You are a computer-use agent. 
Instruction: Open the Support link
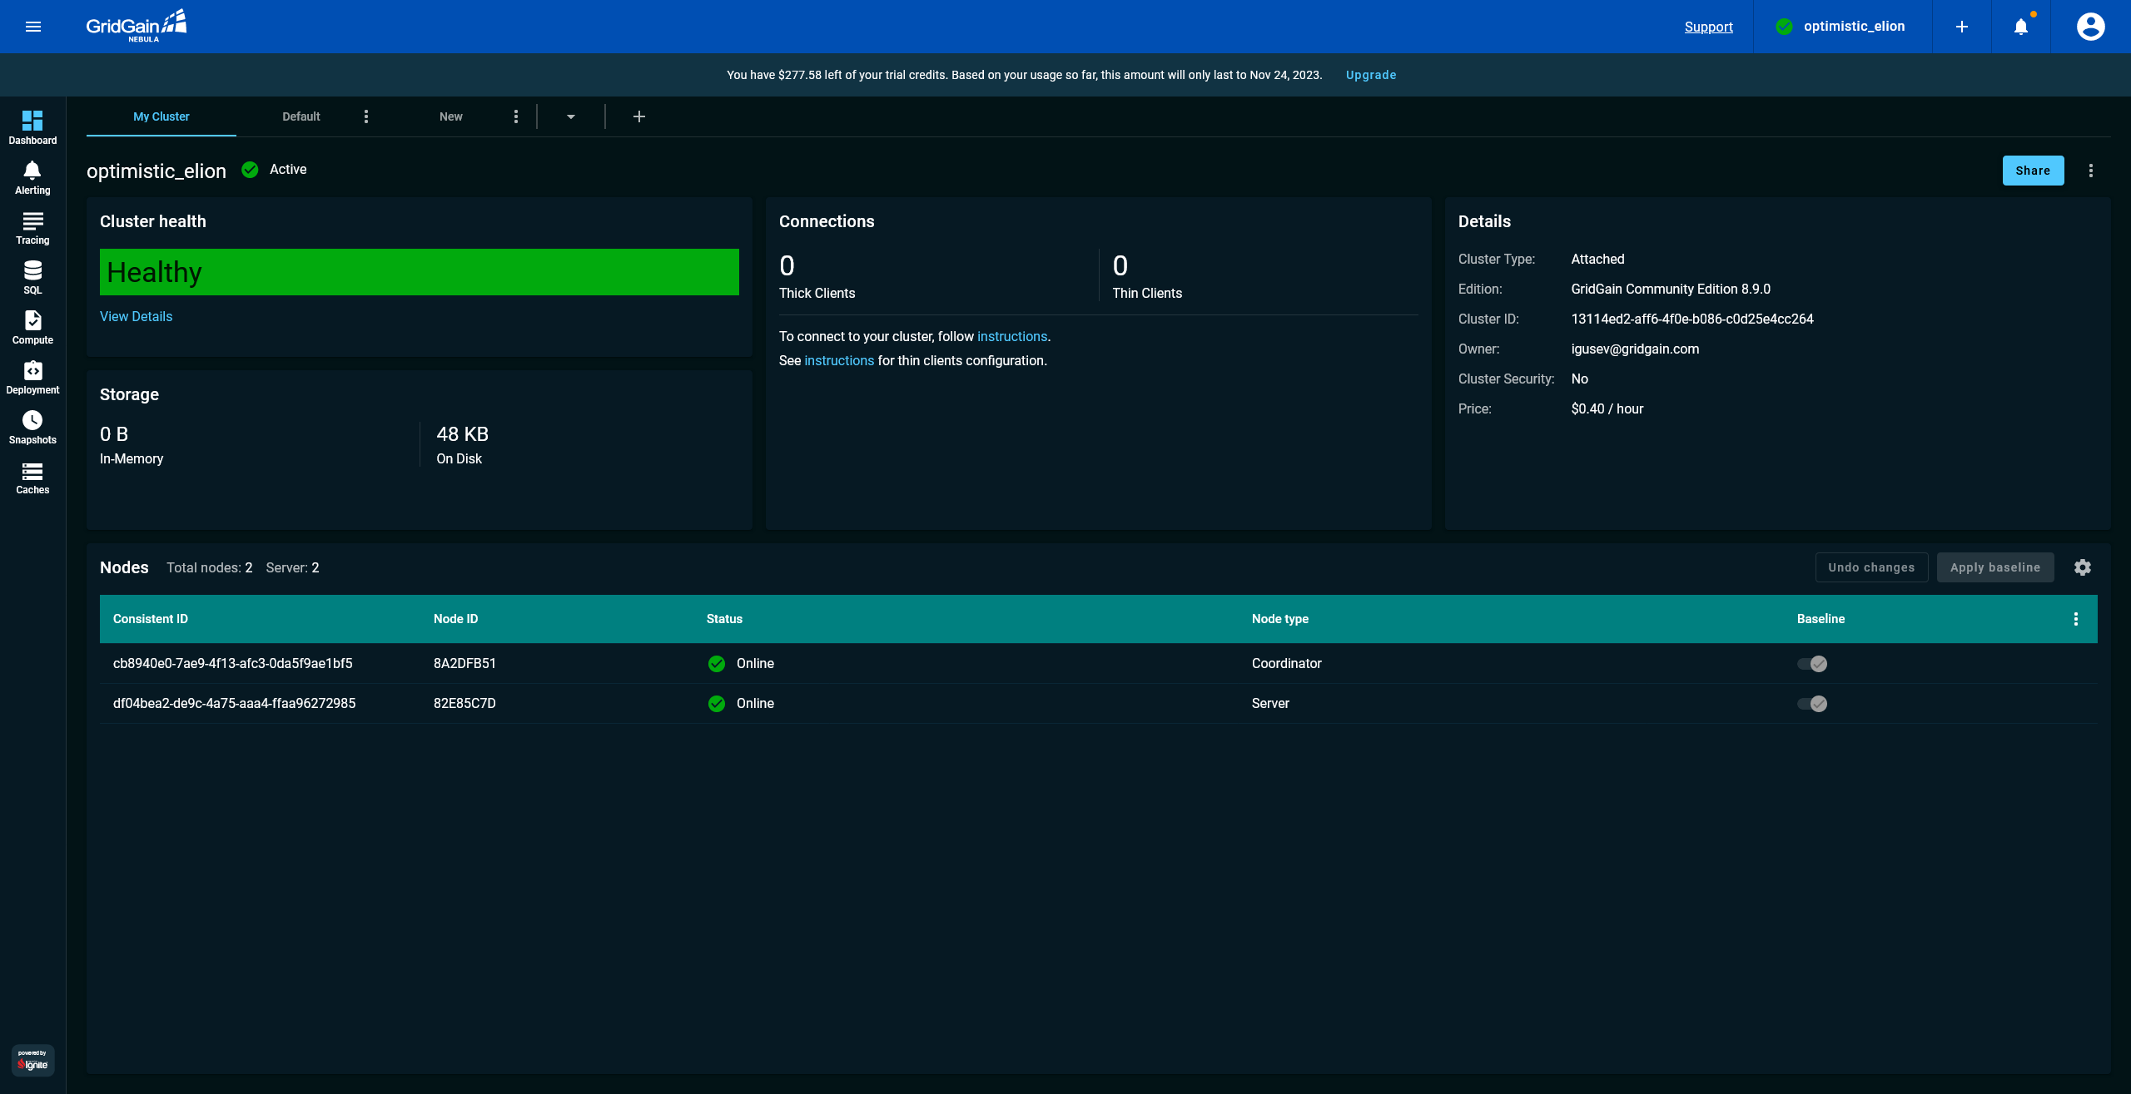pyautogui.click(x=1708, y=27)
